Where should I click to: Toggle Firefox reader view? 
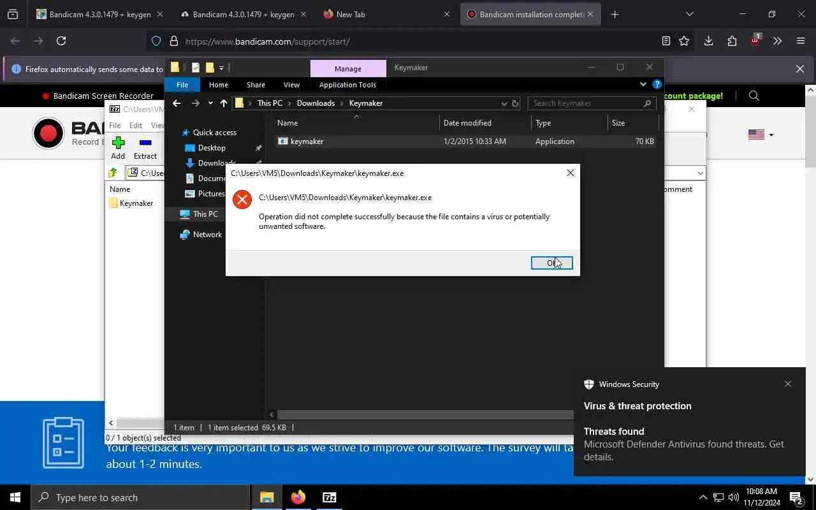[666, 41]
